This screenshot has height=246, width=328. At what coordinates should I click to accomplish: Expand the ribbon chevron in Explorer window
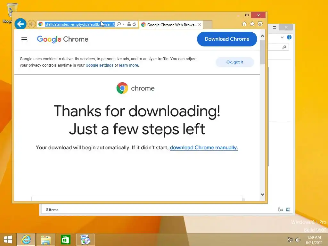click(282, 37)
